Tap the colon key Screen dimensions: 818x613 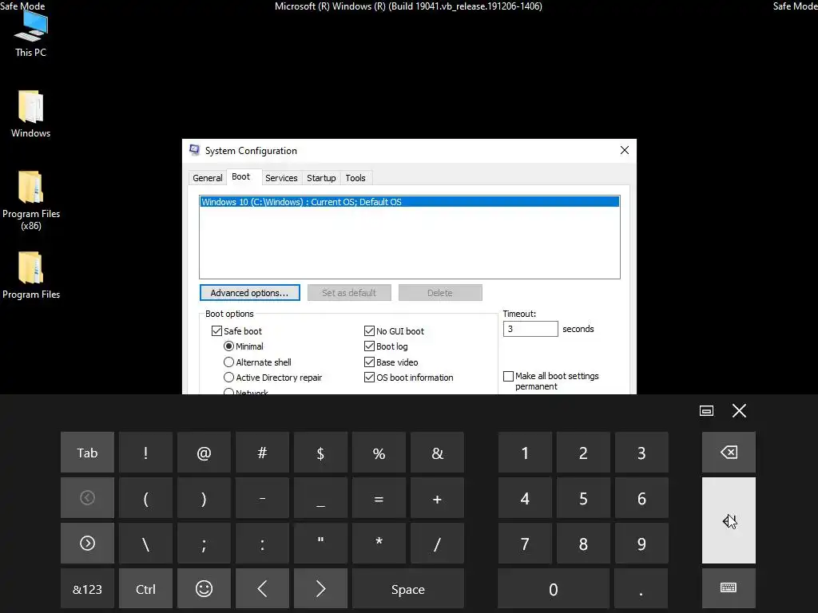pyautogui.click(x=262, y=543)
